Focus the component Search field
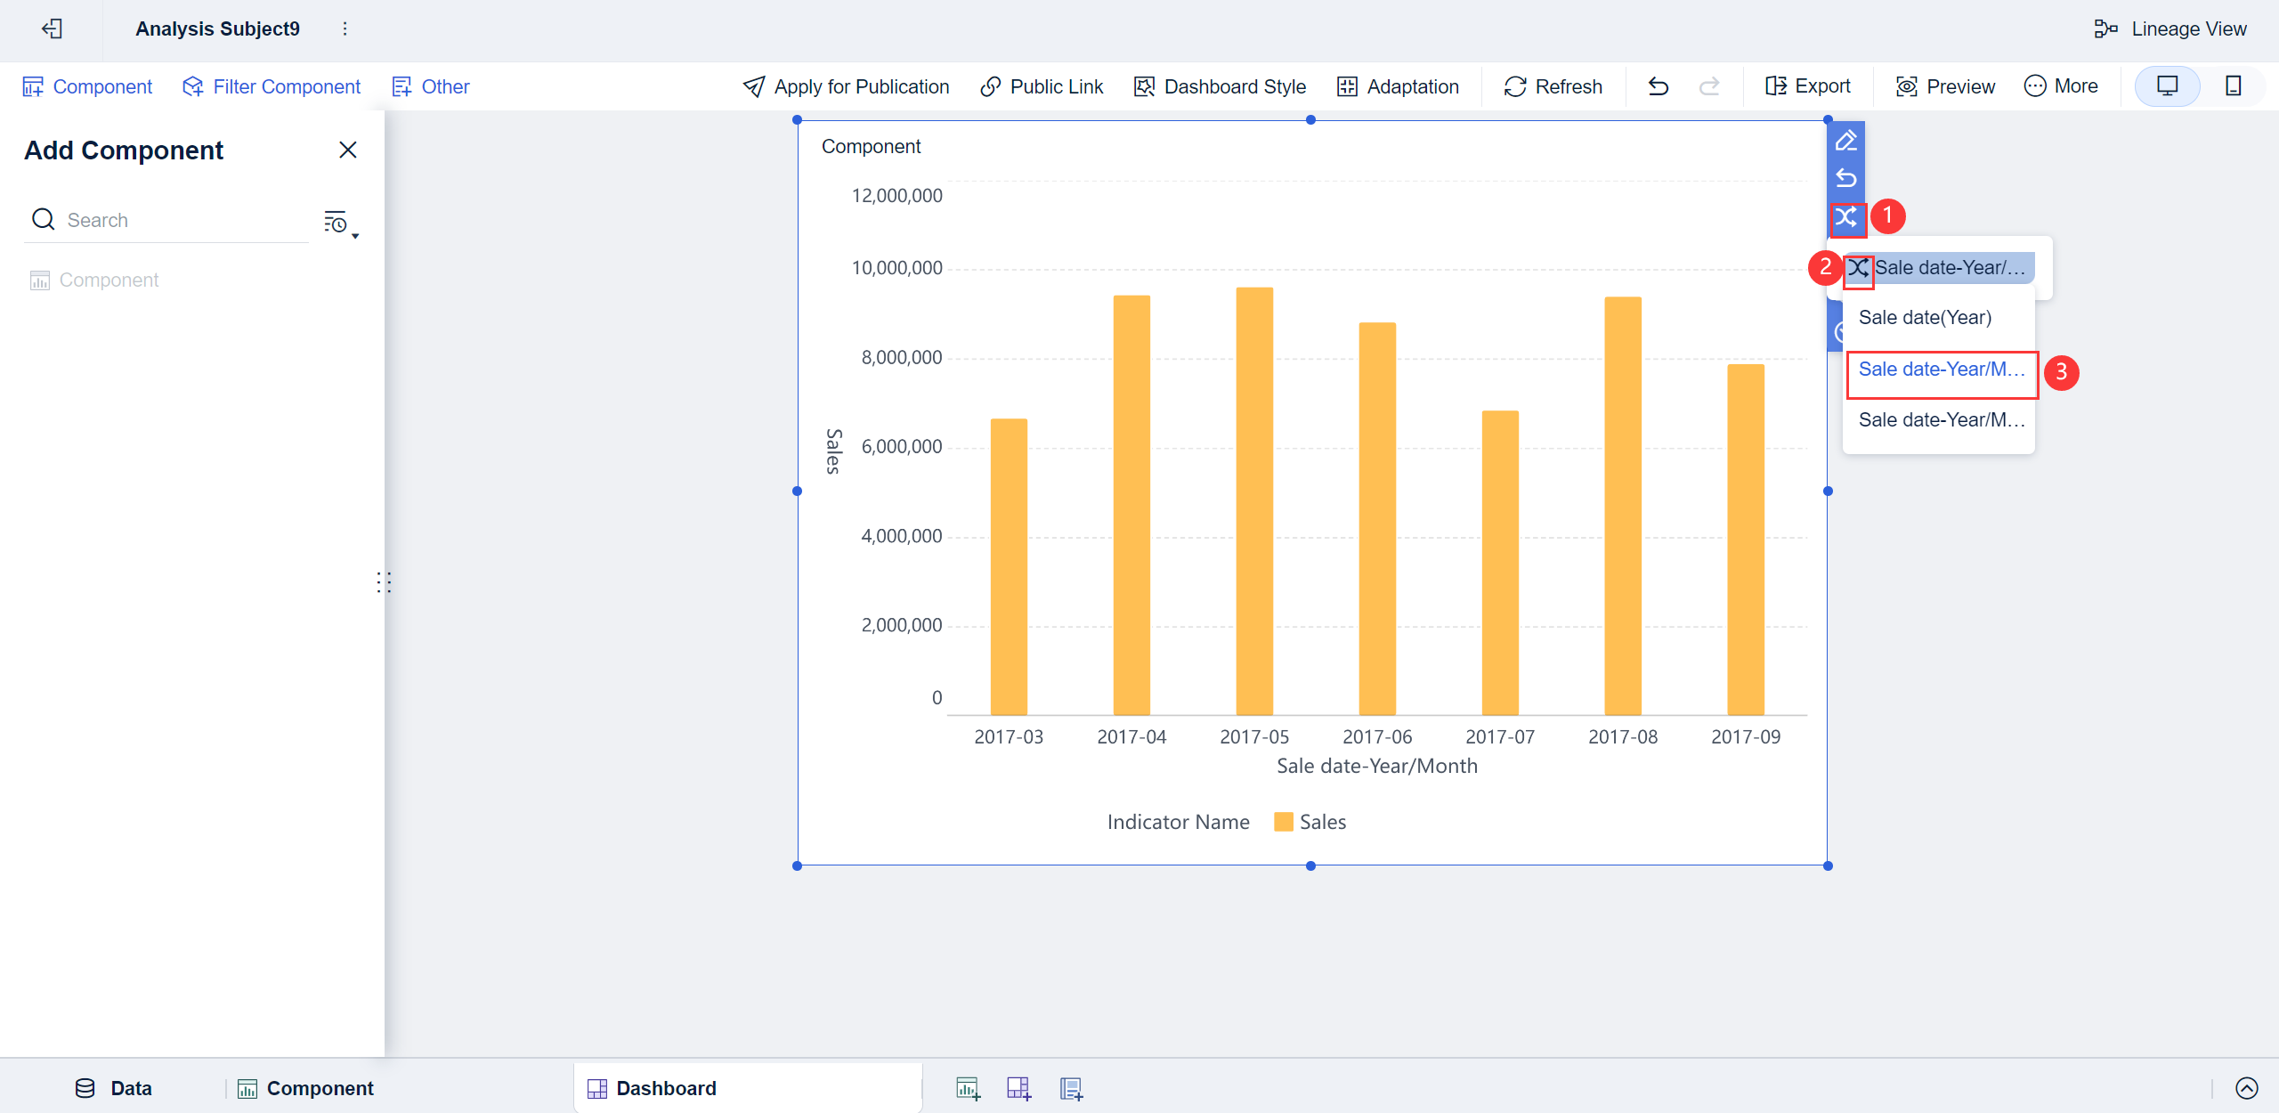 167,220
